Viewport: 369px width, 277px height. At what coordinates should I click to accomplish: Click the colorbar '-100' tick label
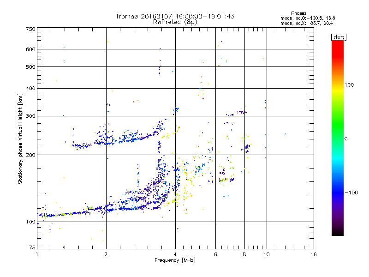(351, 193)
